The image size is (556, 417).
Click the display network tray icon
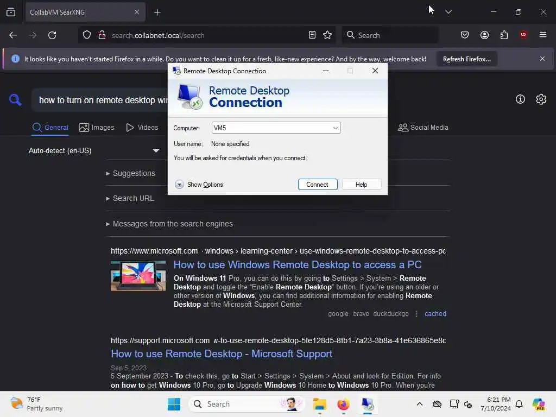pos(454,404)
